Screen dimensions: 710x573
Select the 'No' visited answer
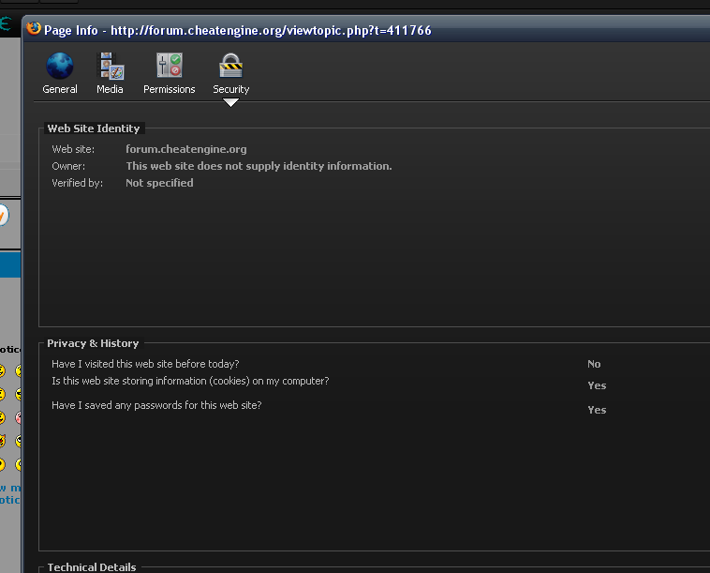coord(594,364)
